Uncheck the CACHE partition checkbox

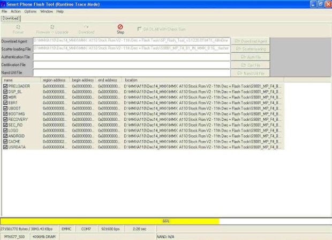5,141
